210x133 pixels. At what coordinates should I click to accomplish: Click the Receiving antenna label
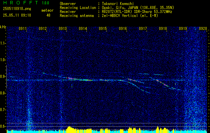tap(77, 16)
